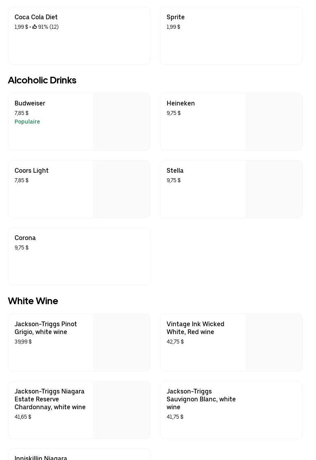The height and width of the screenshot is (460, 316).
Task: Choose Heineken from Alcoholic Drinks
Action: click(x=181, y=103)
